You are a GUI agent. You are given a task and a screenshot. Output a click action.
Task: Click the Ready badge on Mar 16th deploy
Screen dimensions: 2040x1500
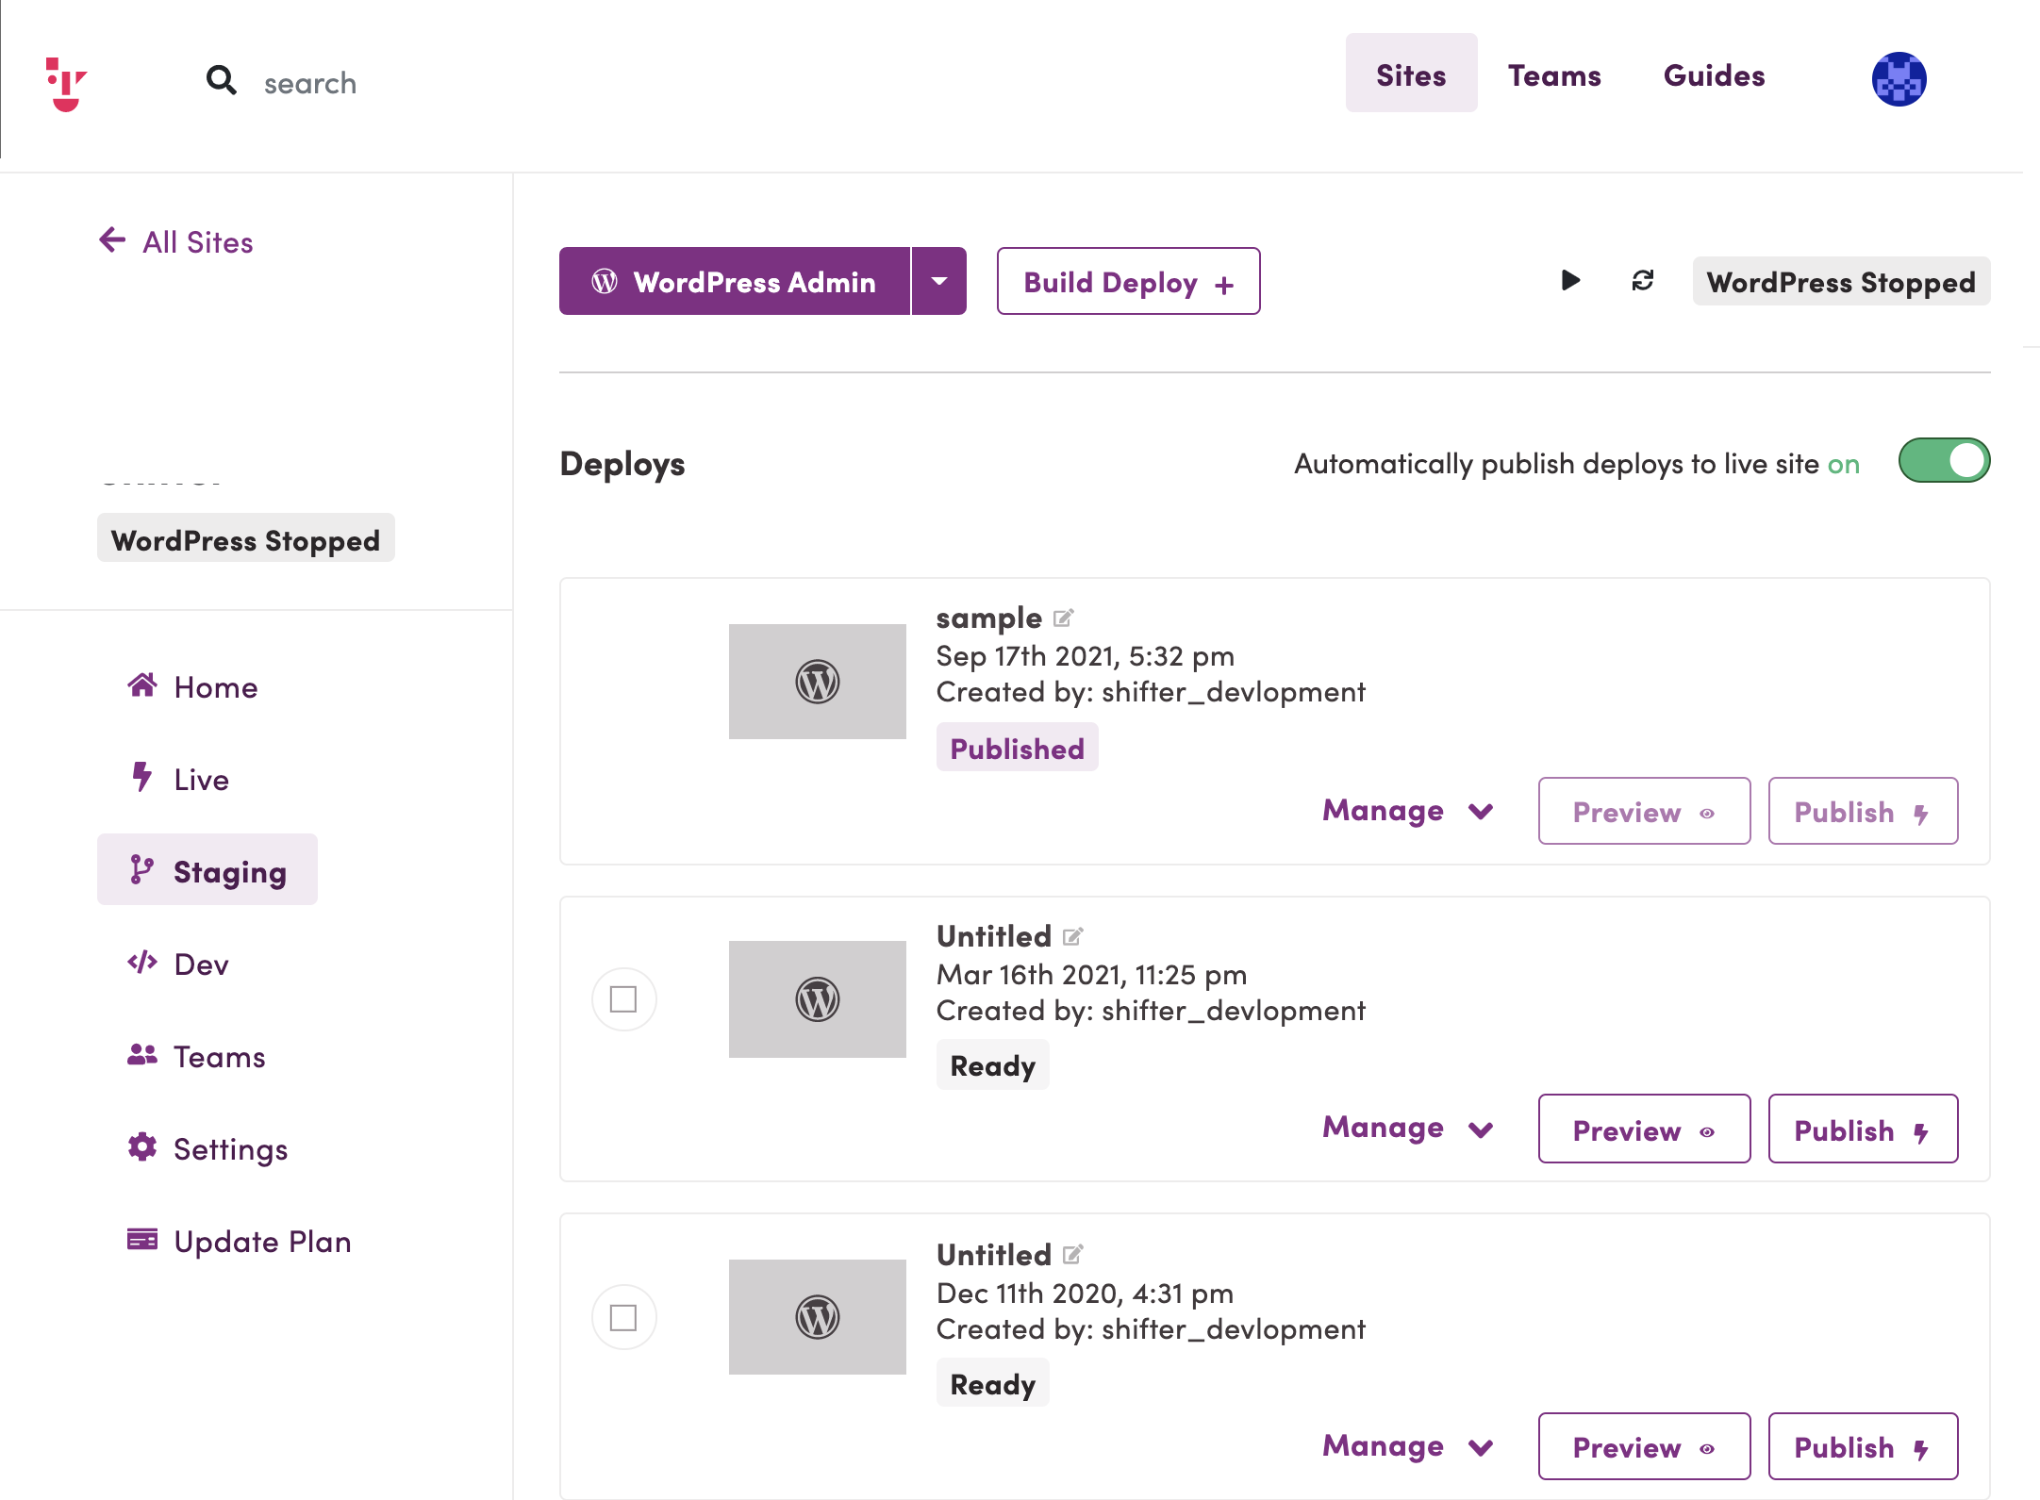tap(992, 1065)
